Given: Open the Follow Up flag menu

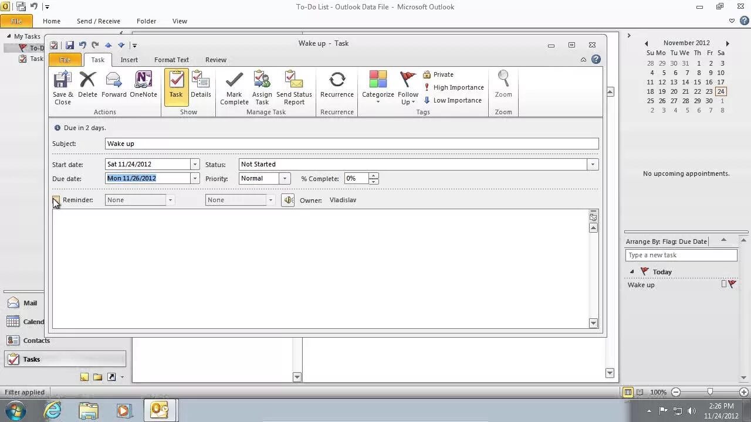Looking at the screenshot, I should click(x=408, y=87).
